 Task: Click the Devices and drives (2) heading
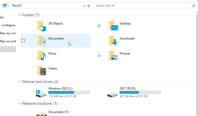[40, 82]
